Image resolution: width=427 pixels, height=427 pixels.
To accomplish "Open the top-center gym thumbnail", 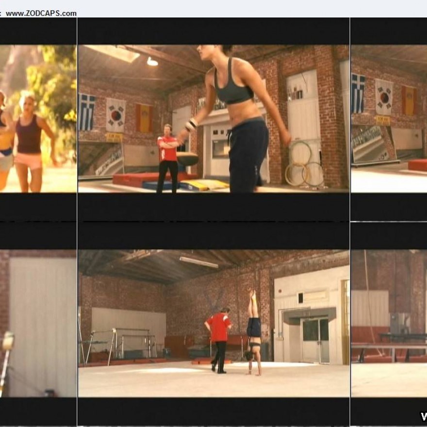I will point(213,118).
